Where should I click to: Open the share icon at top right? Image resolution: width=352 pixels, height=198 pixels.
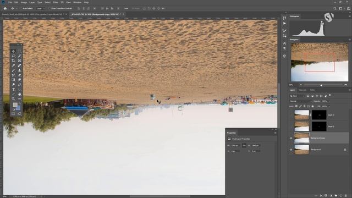[x=349, y=9]
